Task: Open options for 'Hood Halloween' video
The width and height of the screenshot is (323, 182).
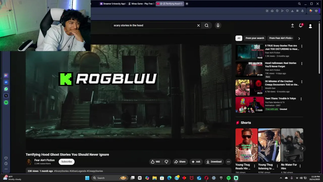Action: click(x=302, y=63)
